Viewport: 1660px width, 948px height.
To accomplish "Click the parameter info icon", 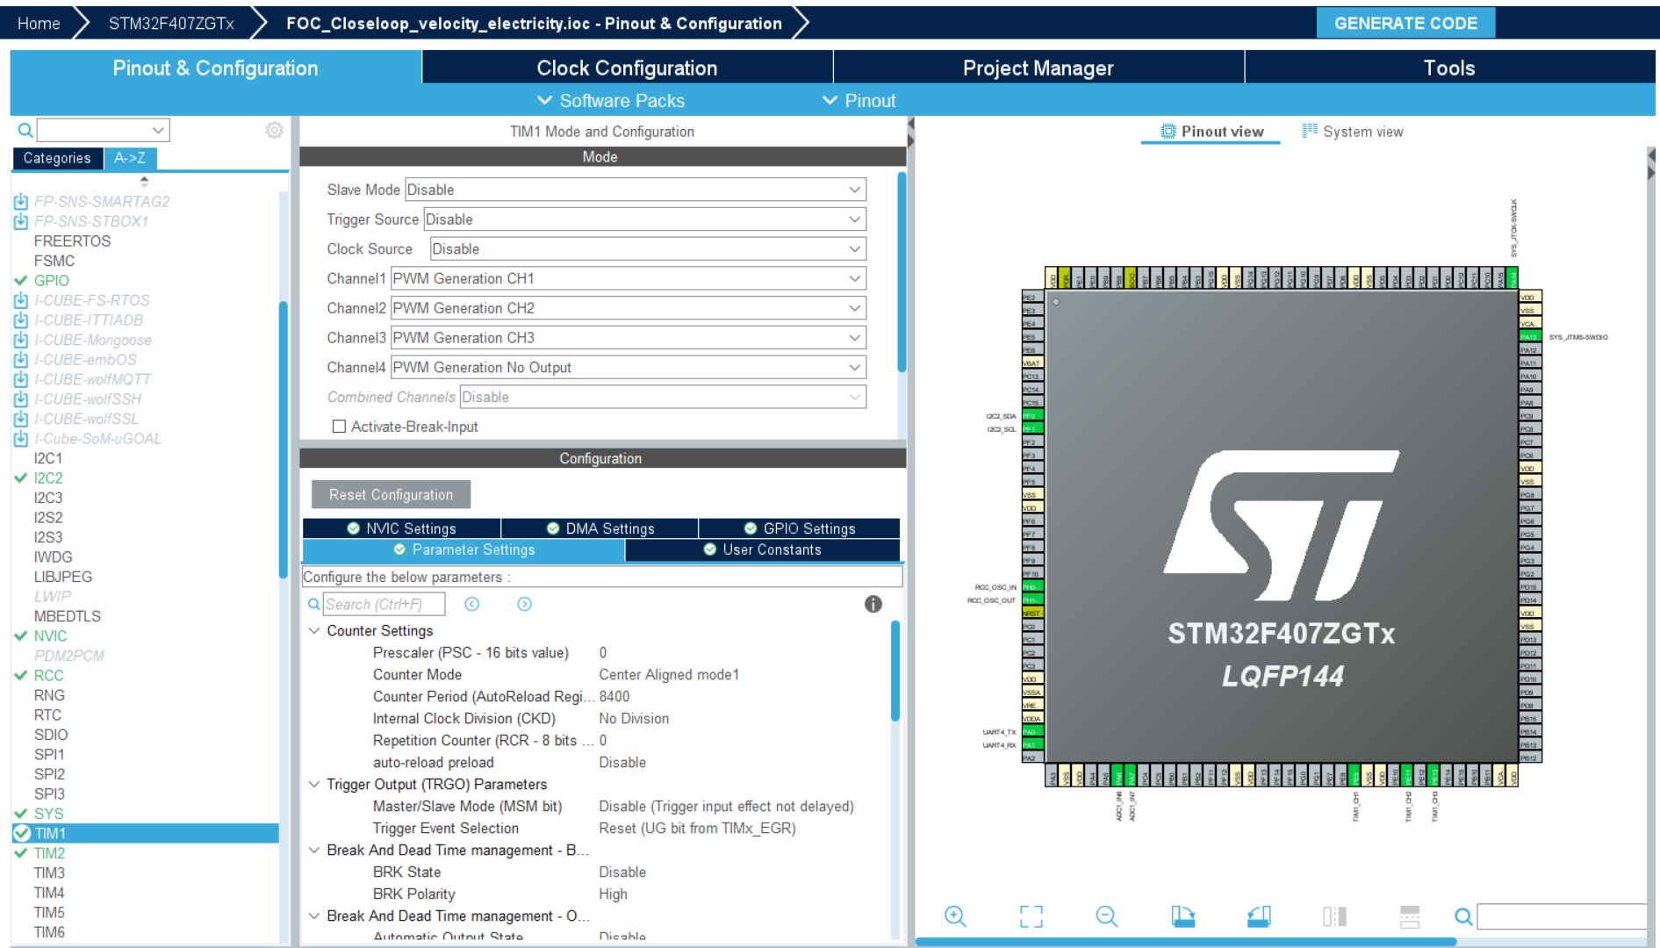I will (873, 604).
